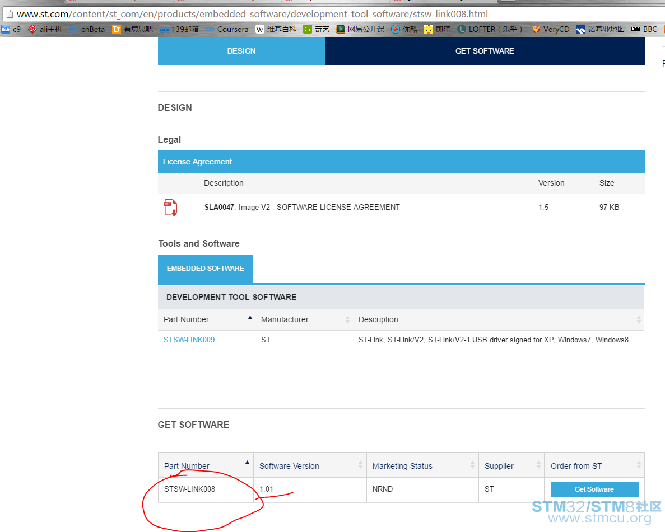Click the 1.5 license version value
665x532 pixels.
pyautogui.click(x=543, y=207)
